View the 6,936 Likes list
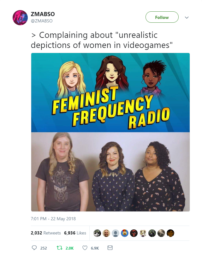Viewport: 202px width, 260px height. coord(75,233)
